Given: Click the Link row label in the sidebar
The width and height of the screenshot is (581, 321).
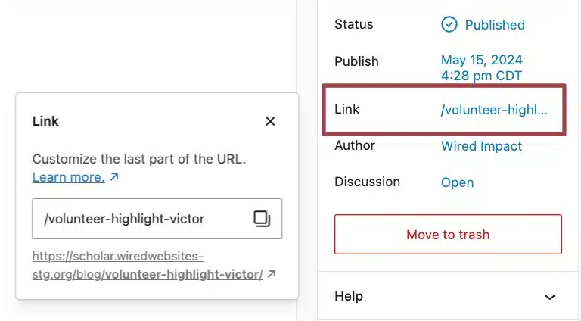Looking at the screenshot, I should point(346,109).
